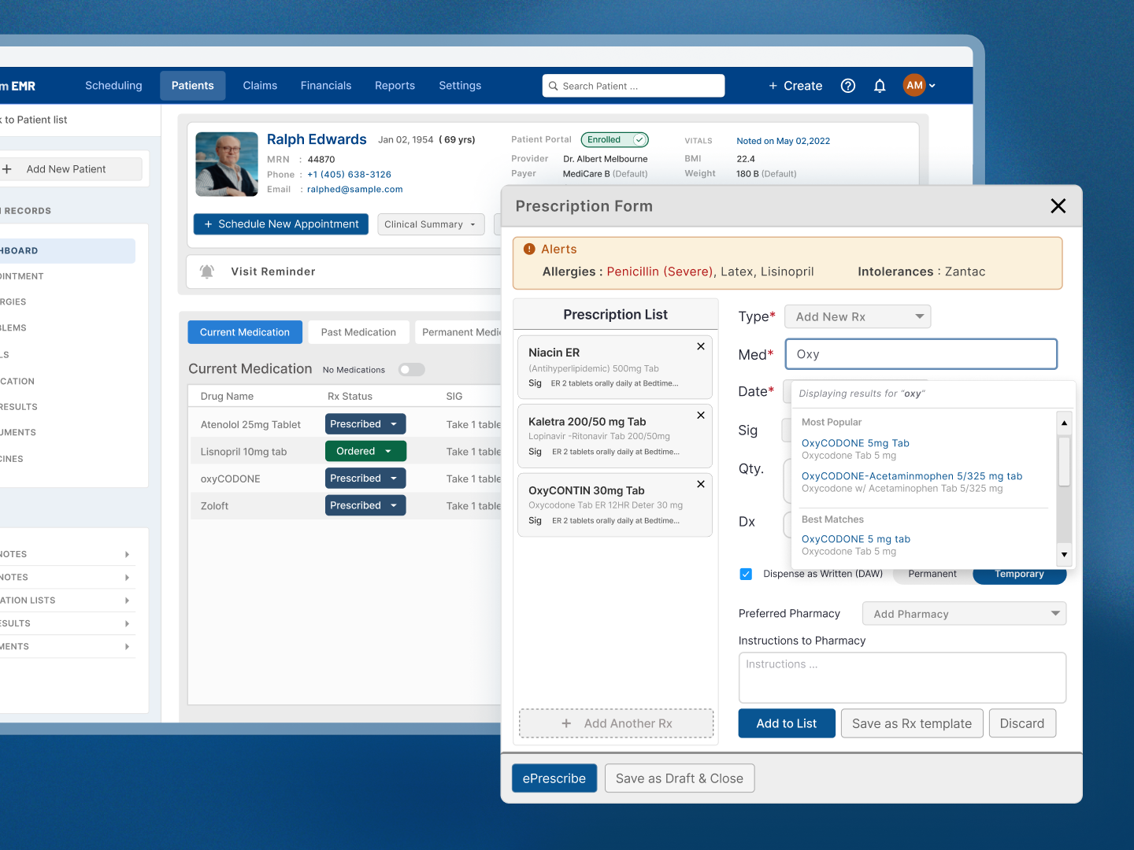
Task: Toggle the No Medications switch
Action: (x=411, y=369)
